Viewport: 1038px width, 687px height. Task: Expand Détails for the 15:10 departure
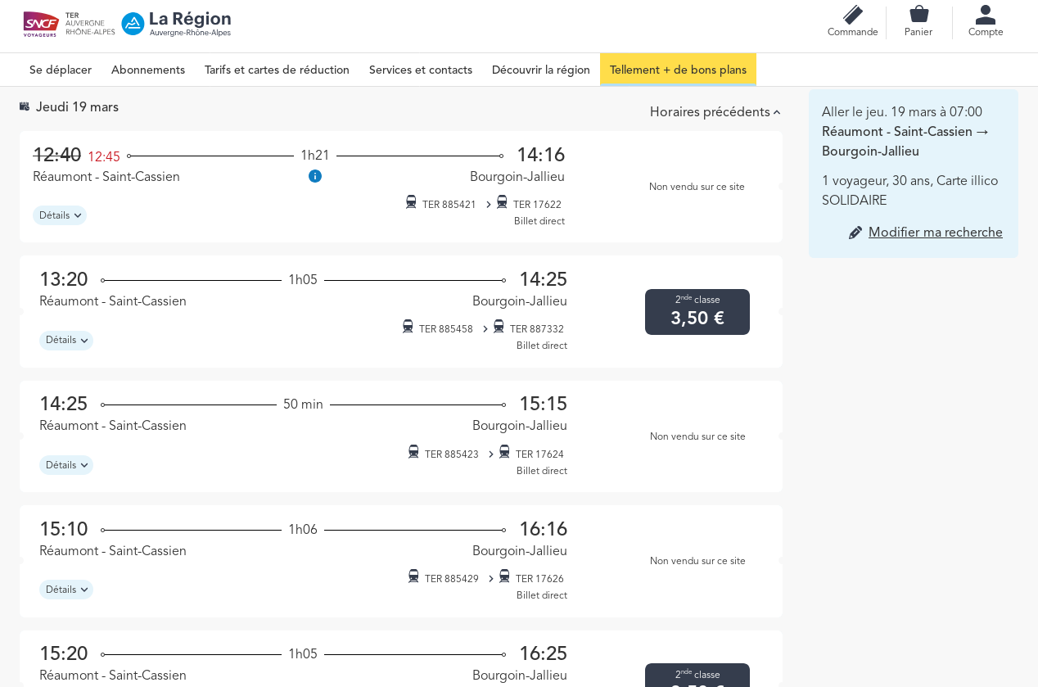(66, 590)
